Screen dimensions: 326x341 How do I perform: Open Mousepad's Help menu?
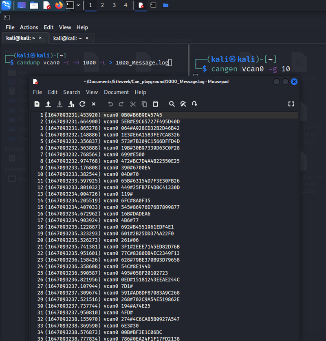point(140,92)
